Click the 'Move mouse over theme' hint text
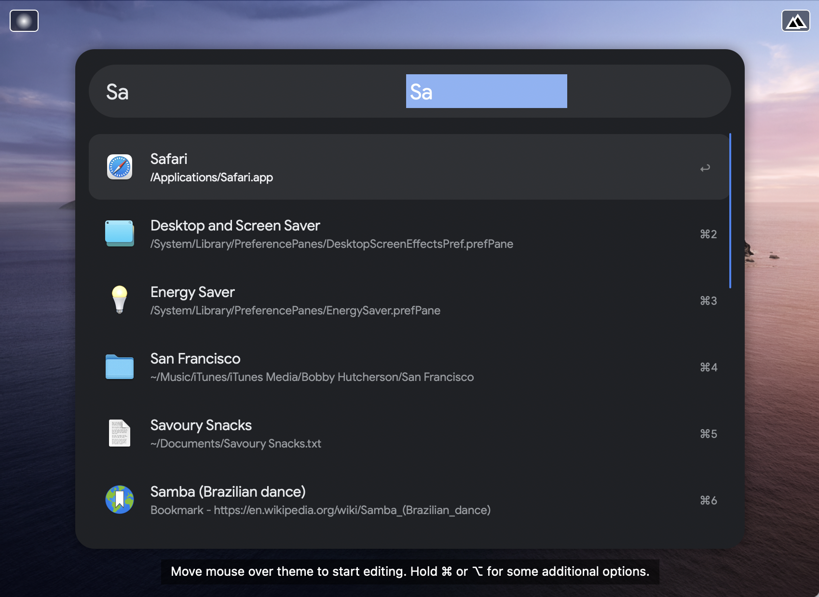Image resolution: width=819 pixels, height=597 pixels. point(410,571)
